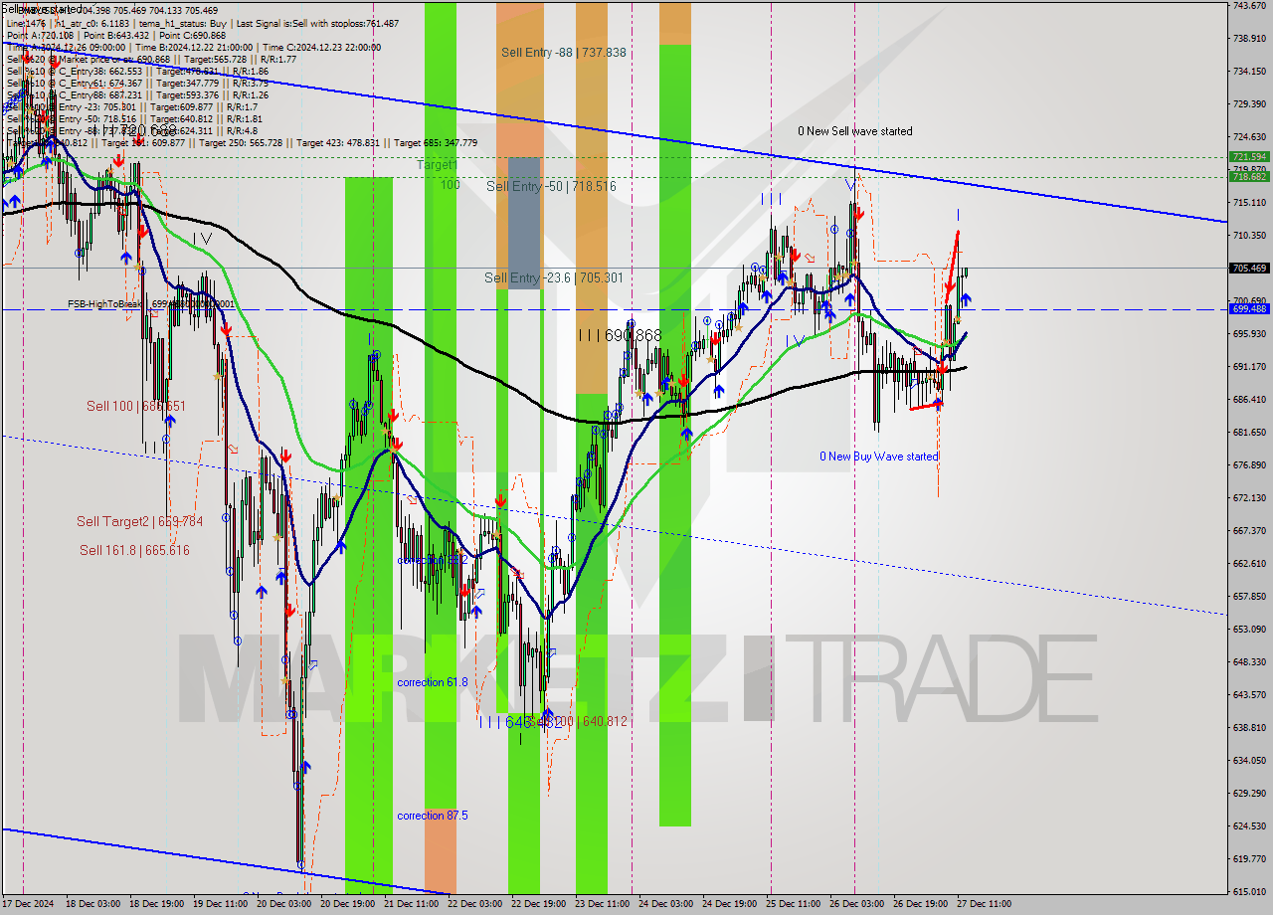
Task: Select the 734.150 price axis value
Action: coord(1249,72)
